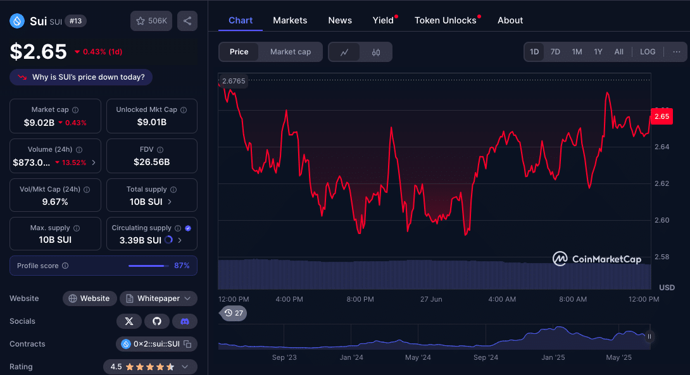The height and width of the screenshot is (375, 690).
Task: Open Sui's X (Twitter) social link
Action: pyautogui.click(x=129, y=321)
